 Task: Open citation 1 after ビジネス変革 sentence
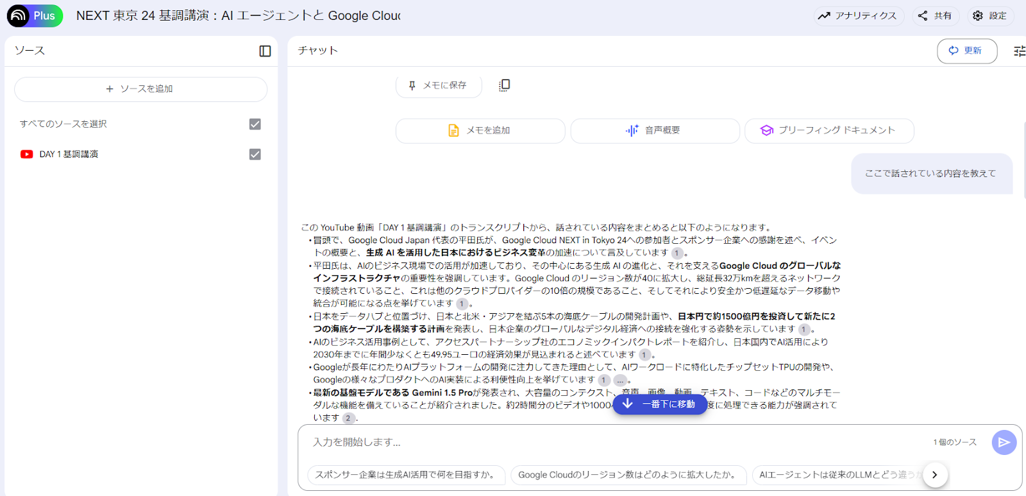677,253
